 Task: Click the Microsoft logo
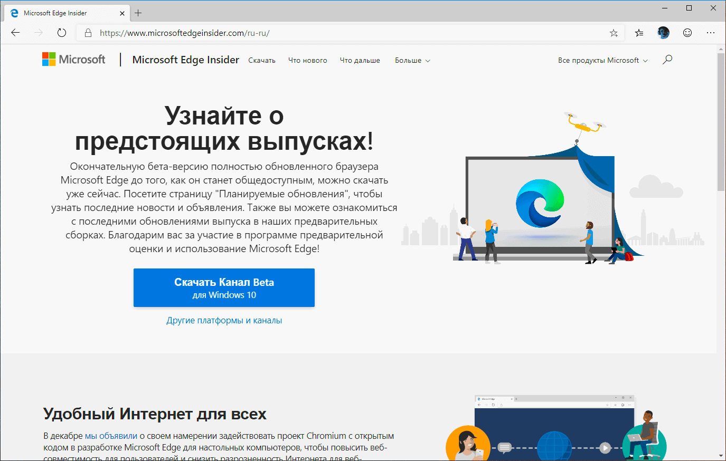pos(73,59)
